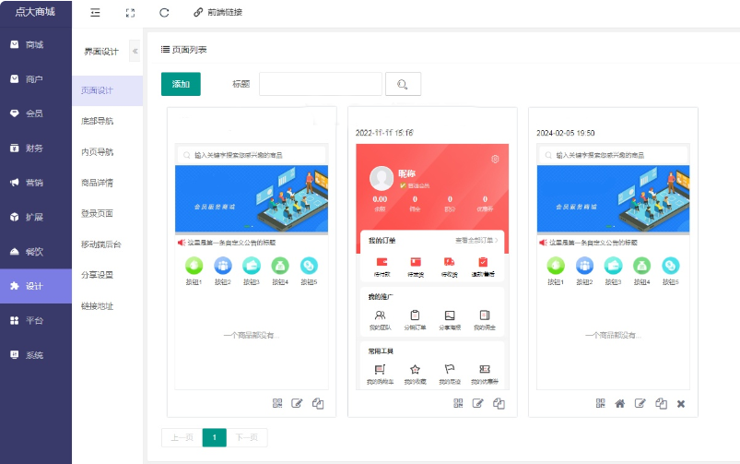Image resolution: width=740 pixels, height=464 pixels.
Task: Click the 2024-02-05 page preview thumbnail
Action: [613, 268]
